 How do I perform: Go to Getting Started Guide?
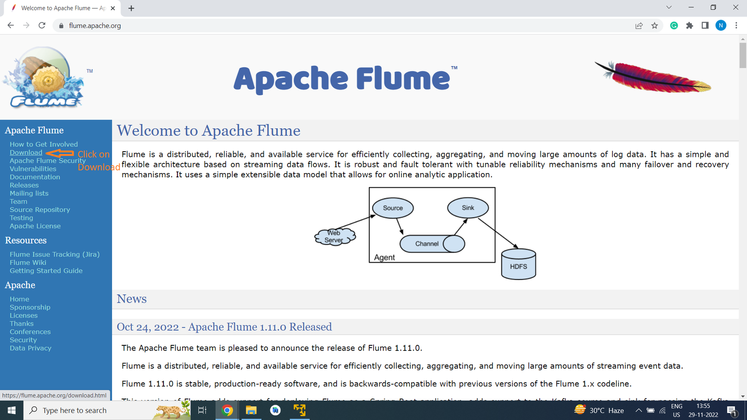[x=46, y=271]
